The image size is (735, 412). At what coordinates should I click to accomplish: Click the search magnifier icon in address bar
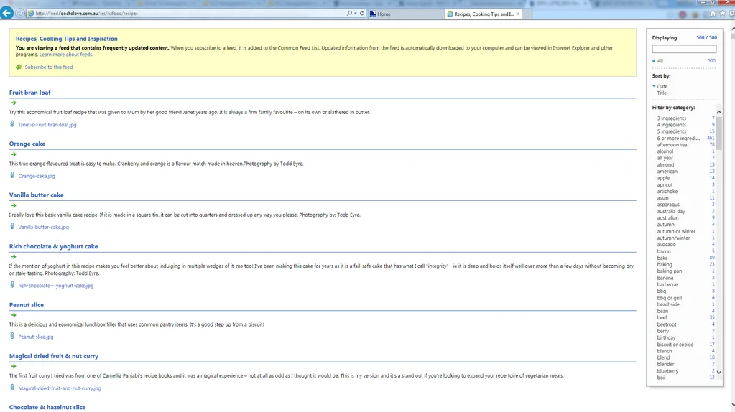click(349, 13)
